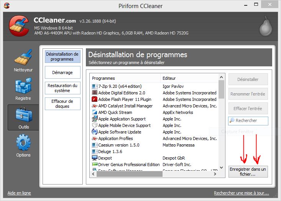Click the AMD Quick Stream icon

pyautogui.click(x=94, y=112)
